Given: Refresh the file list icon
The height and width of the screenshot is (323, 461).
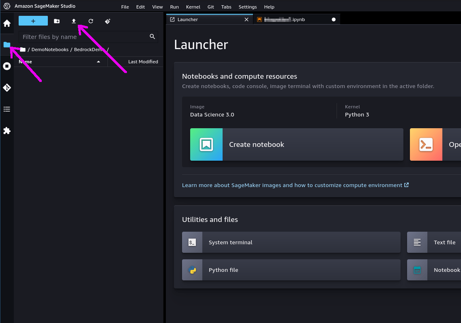Looking at the screenshot, I should tap(91, 21).
